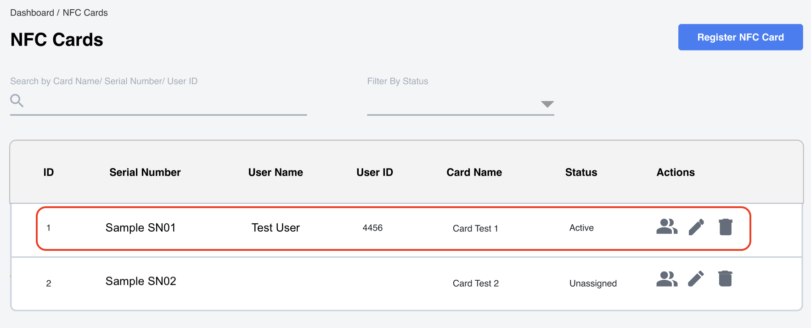The width and height of the screenshot is (811, 328).
Task: Open assign users icon for Sample SN02
Action: coord(667,279)
